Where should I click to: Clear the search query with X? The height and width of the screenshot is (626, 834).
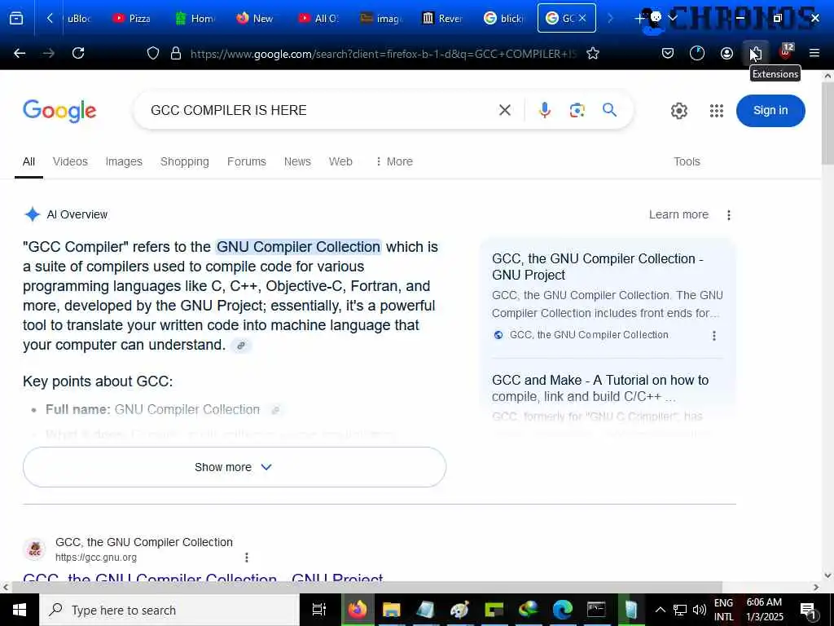coord(505,110)
